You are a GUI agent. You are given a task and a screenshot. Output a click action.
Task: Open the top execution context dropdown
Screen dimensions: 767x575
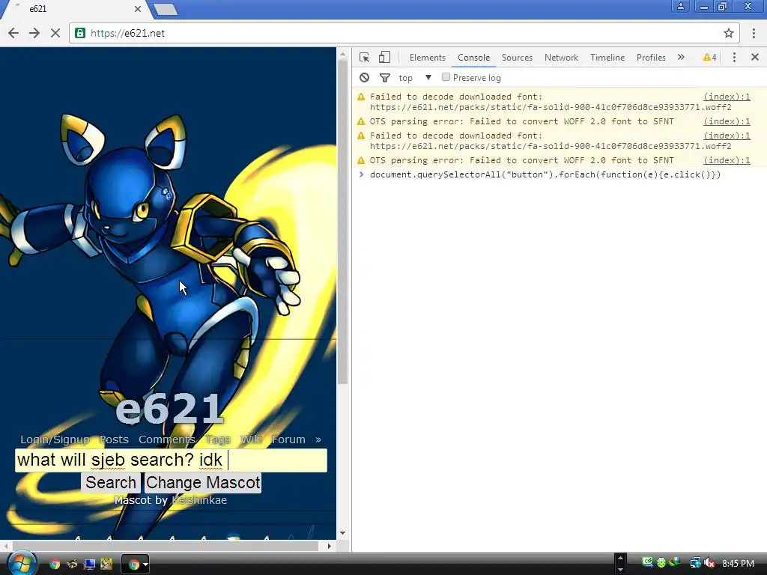[415, 78]
